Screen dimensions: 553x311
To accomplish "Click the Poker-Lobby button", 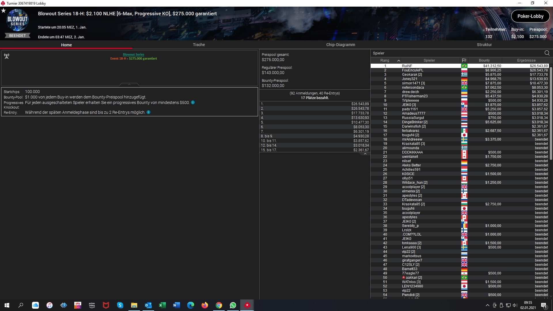I will [x=530, y=16].
